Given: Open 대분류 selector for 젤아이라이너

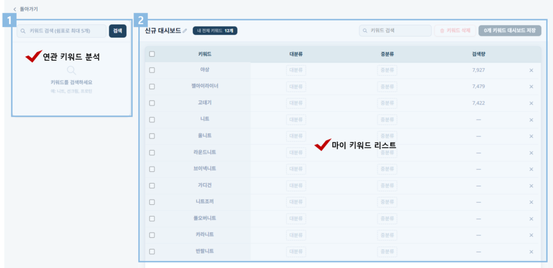Looking at the screenshot, I should [296, 87].
